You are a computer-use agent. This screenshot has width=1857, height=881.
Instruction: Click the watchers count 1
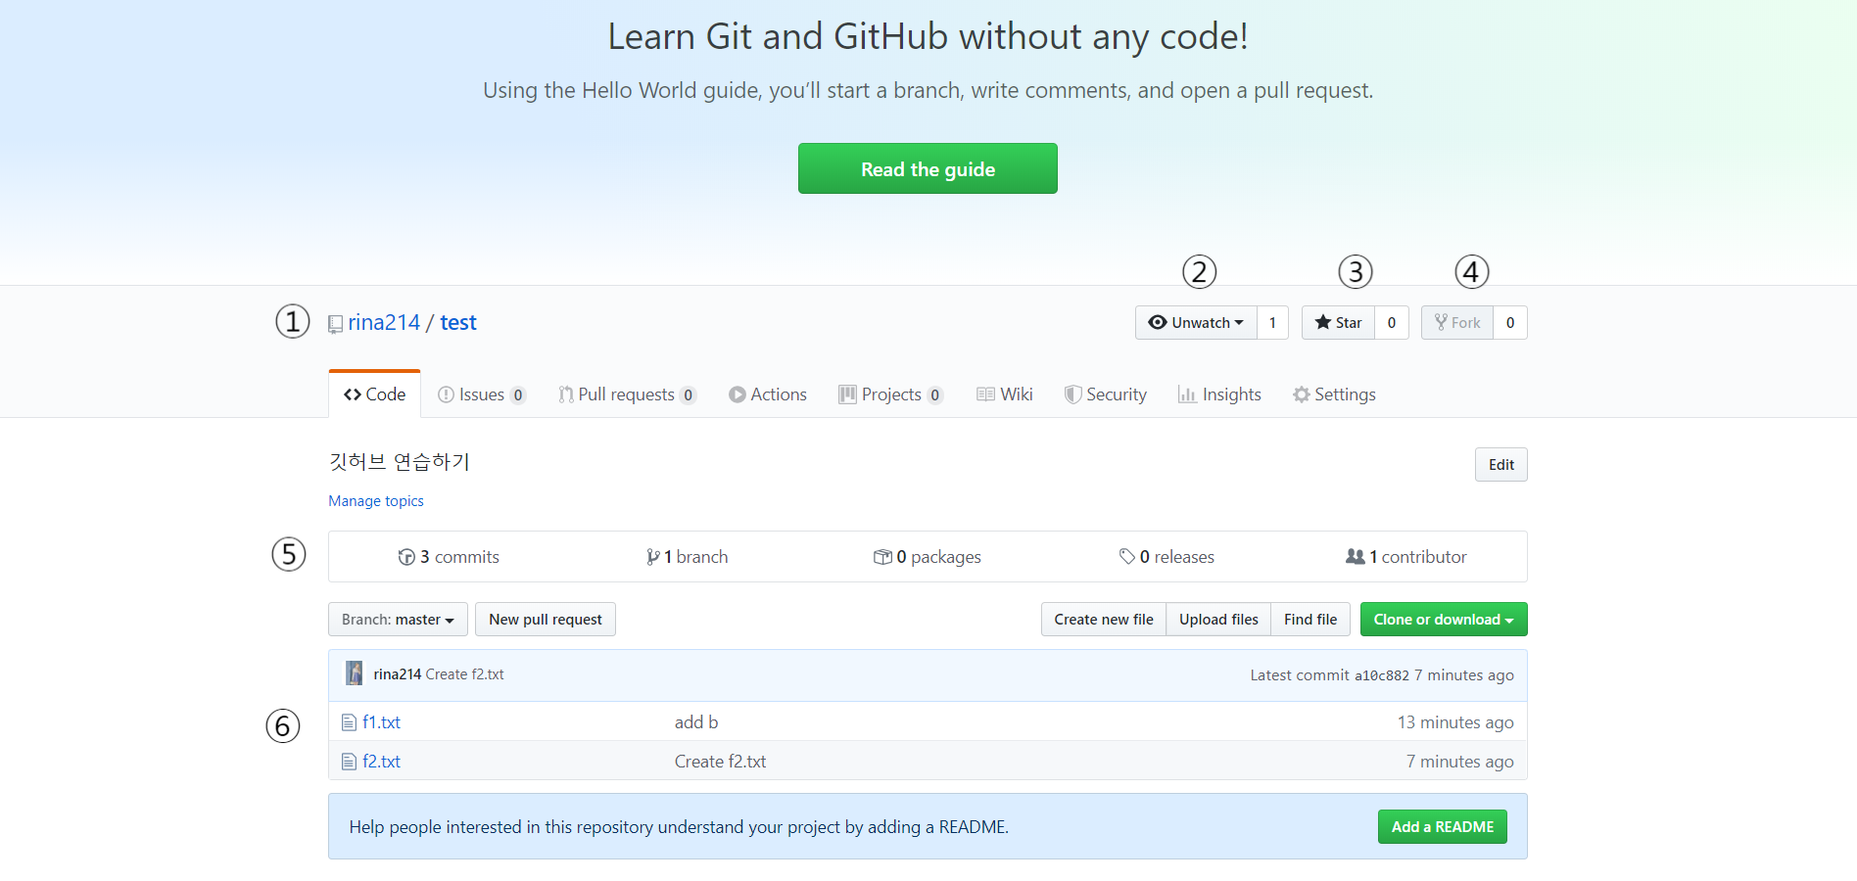click(x=1272, y=323)
